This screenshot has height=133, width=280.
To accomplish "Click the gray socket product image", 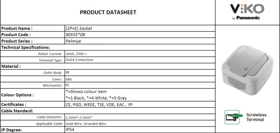I will tap(247, 70).
